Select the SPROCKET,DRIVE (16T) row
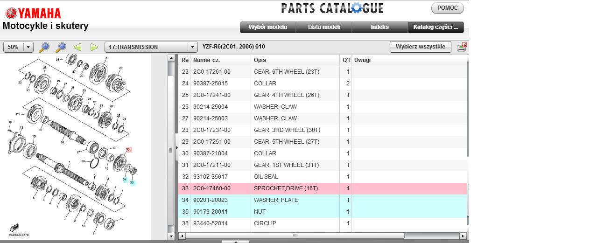The image size is (604, 243). pyautogui.click(x=322, y=188)
